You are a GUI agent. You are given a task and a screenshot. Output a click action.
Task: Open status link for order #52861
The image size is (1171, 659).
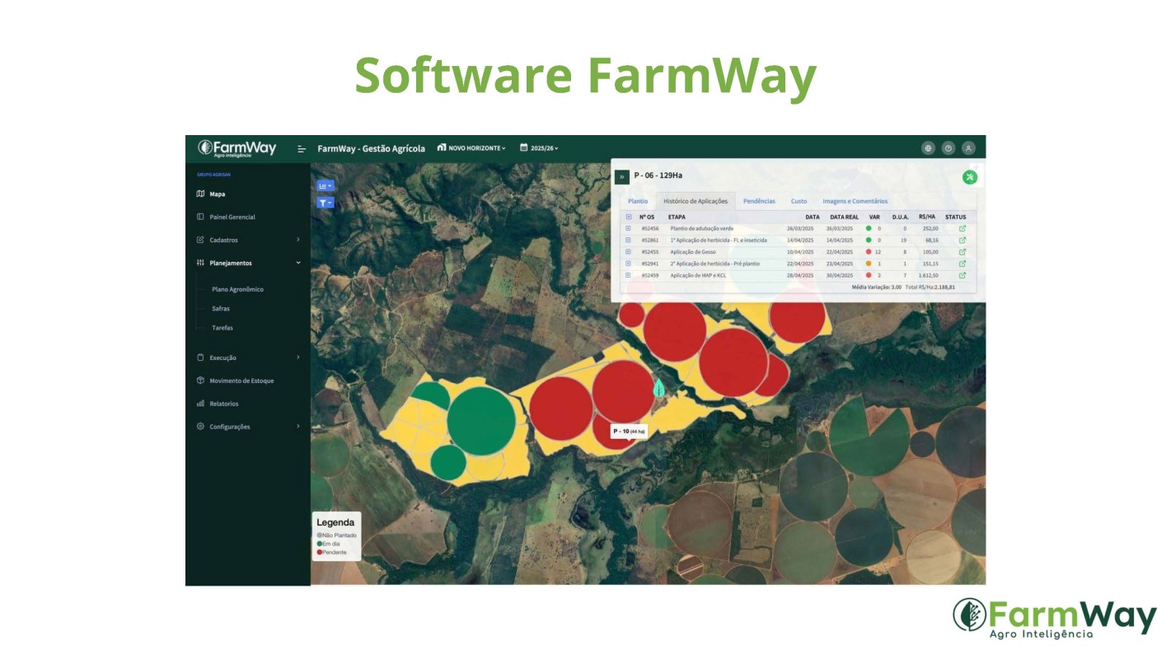(x=962, y=241)
